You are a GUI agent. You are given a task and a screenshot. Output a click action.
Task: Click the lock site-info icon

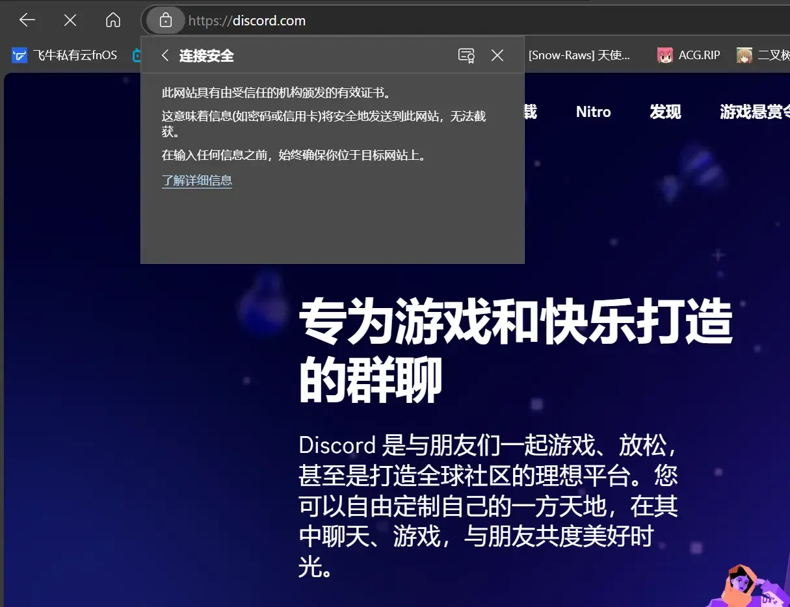(166, 21)
